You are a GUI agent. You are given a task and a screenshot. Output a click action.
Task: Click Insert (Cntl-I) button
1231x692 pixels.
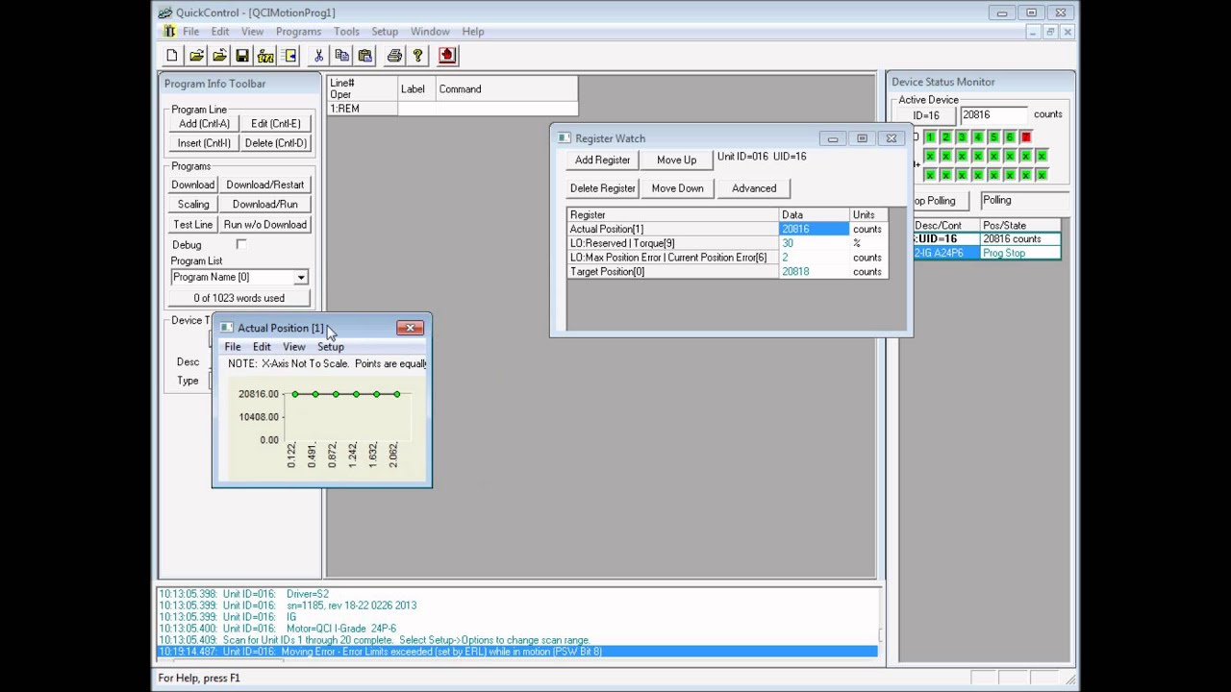pos(204,143)
